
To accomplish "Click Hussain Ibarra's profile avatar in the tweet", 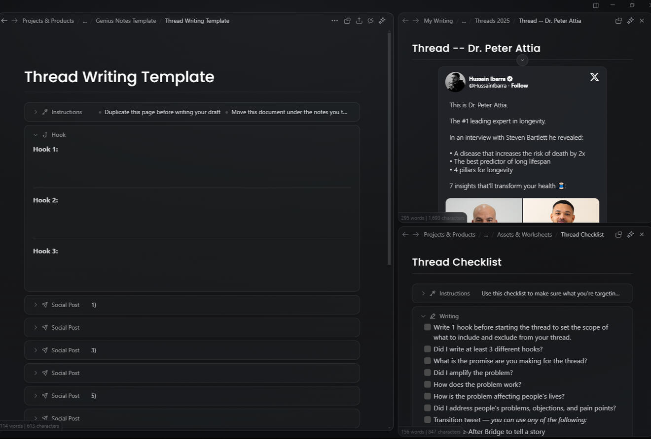I will (455, 82).
